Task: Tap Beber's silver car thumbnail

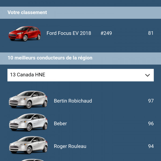Action: (28, 122)
